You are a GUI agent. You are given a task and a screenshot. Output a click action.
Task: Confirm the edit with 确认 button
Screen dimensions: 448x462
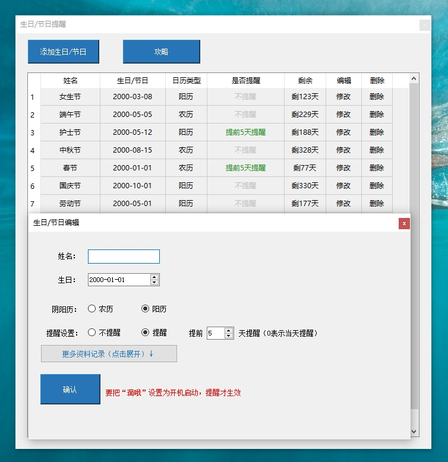click(70, 389)
